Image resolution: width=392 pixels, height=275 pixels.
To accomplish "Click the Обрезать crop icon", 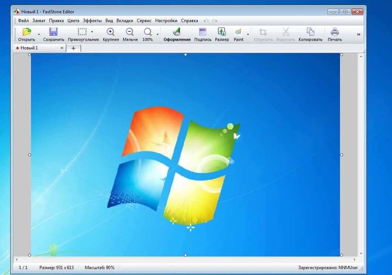I will point(263,32).
